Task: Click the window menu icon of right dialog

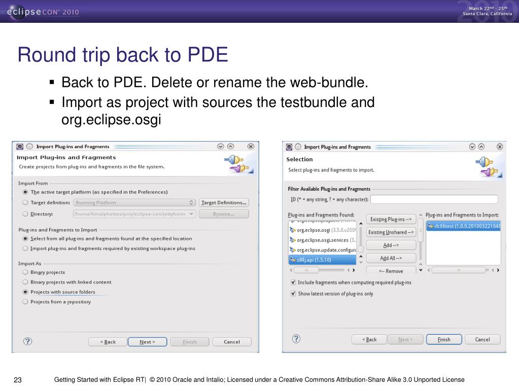Action: 289,147
